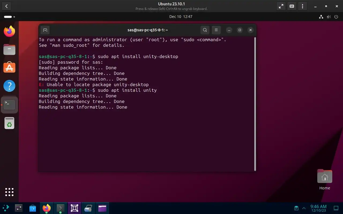Open the Trash from the dock
This screenshot has width=343, height=214.
pyautogui.click(x=9, y=123)
